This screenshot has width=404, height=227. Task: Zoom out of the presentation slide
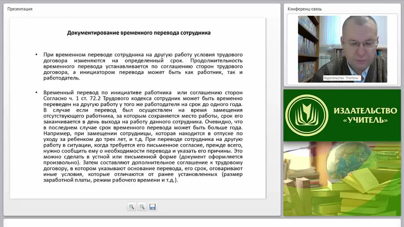[x=142, y=207]
